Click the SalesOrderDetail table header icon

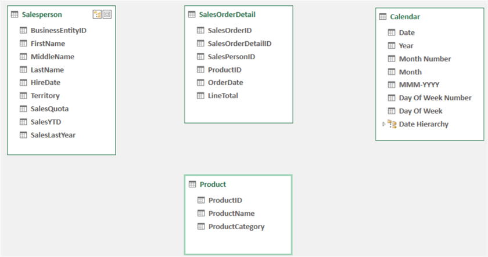(192, 15)
